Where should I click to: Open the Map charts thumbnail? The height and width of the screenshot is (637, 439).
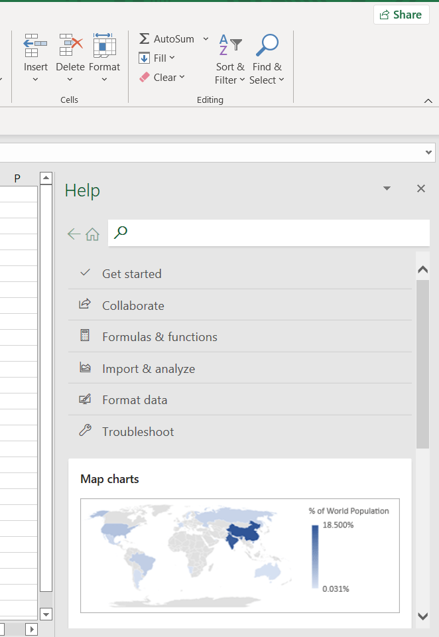(239, 555)
